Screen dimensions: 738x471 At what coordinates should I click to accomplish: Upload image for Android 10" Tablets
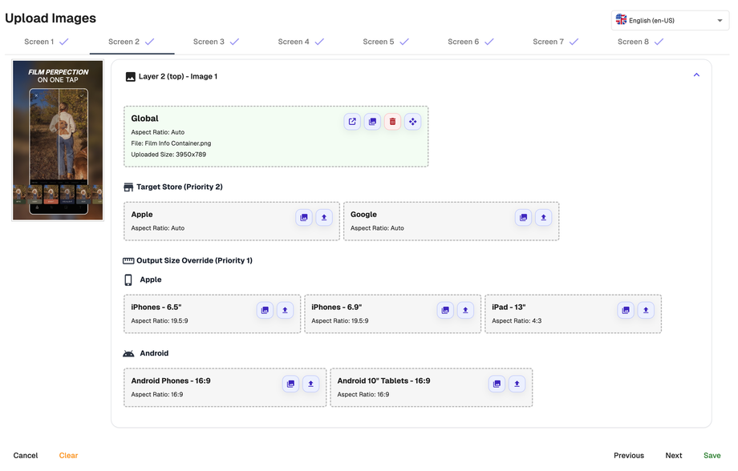tap(517, 384)
